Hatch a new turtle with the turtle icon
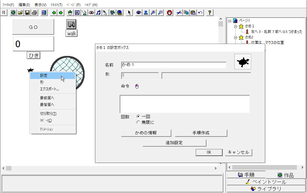This screenshot has height=193, width=307. (70, 13)
